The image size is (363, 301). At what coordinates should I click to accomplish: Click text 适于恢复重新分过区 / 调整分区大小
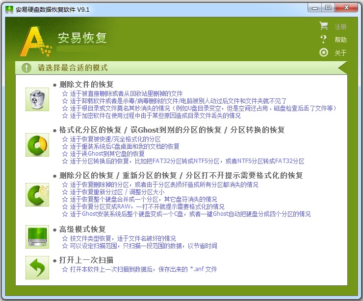117,192
